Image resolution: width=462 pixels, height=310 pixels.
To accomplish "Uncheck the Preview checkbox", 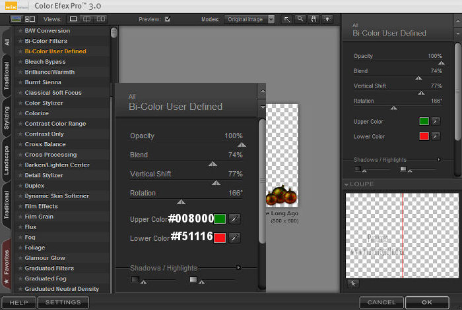I will [x=168, y=19].
